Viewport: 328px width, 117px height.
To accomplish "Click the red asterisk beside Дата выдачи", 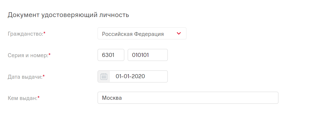I will (44, 76).
